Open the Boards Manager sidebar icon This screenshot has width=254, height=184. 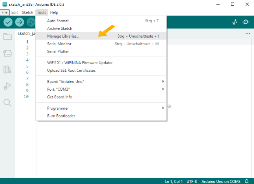[7, 53]
